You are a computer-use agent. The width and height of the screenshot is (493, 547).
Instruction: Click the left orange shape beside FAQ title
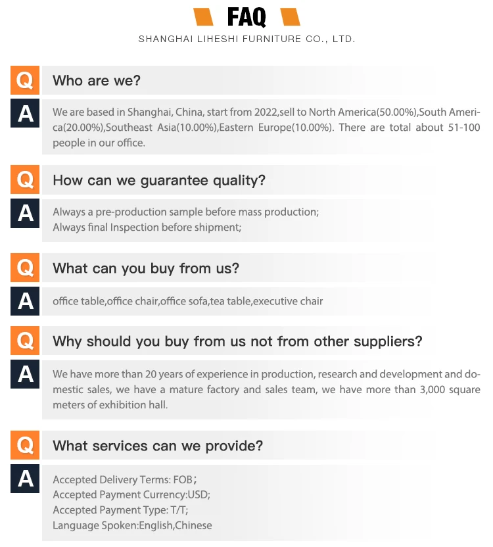203,16
